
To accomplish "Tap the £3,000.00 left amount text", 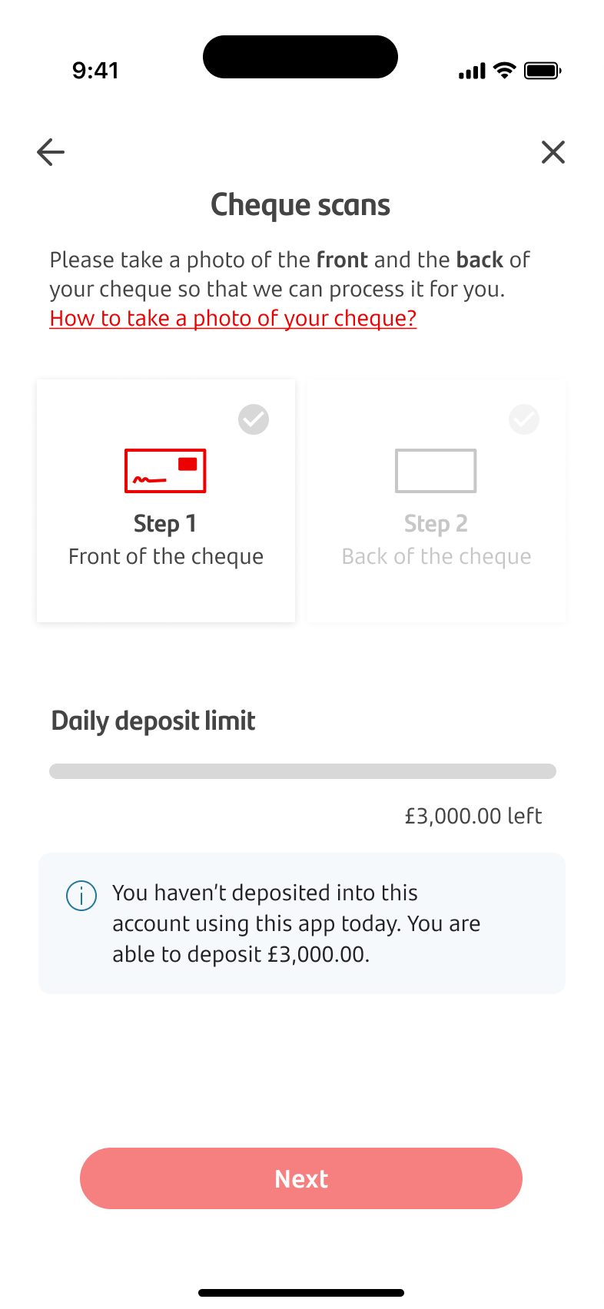I will click(x=474, y=816).
